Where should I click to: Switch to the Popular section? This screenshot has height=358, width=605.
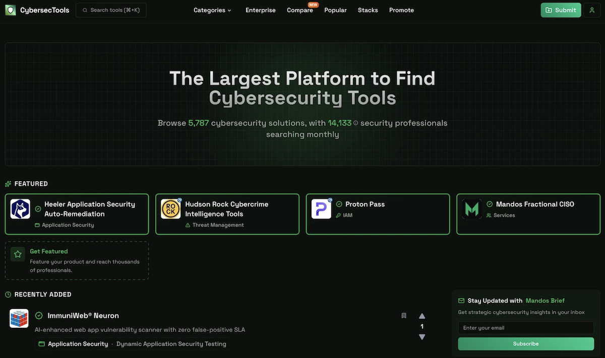(x=335, y=10)
